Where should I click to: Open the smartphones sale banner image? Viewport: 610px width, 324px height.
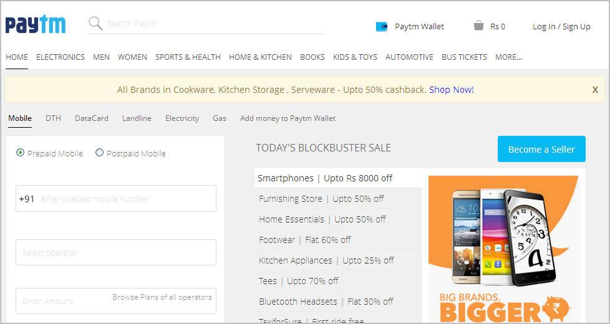coord(503,249)
